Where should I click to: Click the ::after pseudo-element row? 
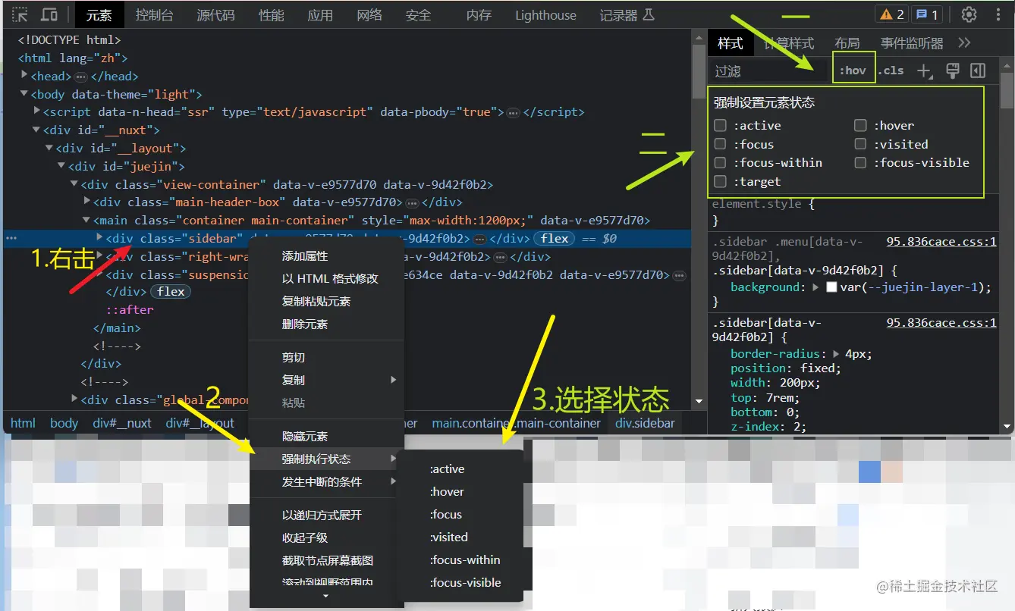tap(130, 310)
